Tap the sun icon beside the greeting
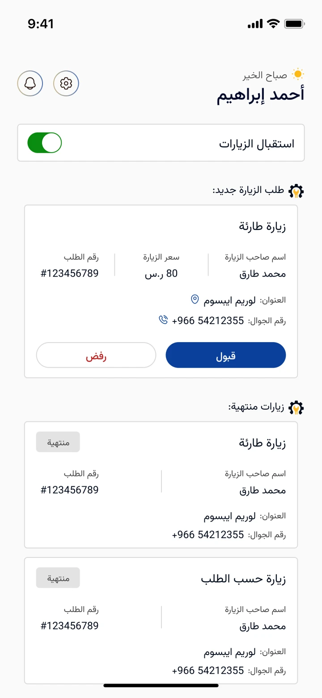This screenshot has height=698, width=322. tap(297, 74)
